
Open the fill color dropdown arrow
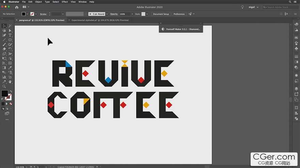[x=27, y=14]
